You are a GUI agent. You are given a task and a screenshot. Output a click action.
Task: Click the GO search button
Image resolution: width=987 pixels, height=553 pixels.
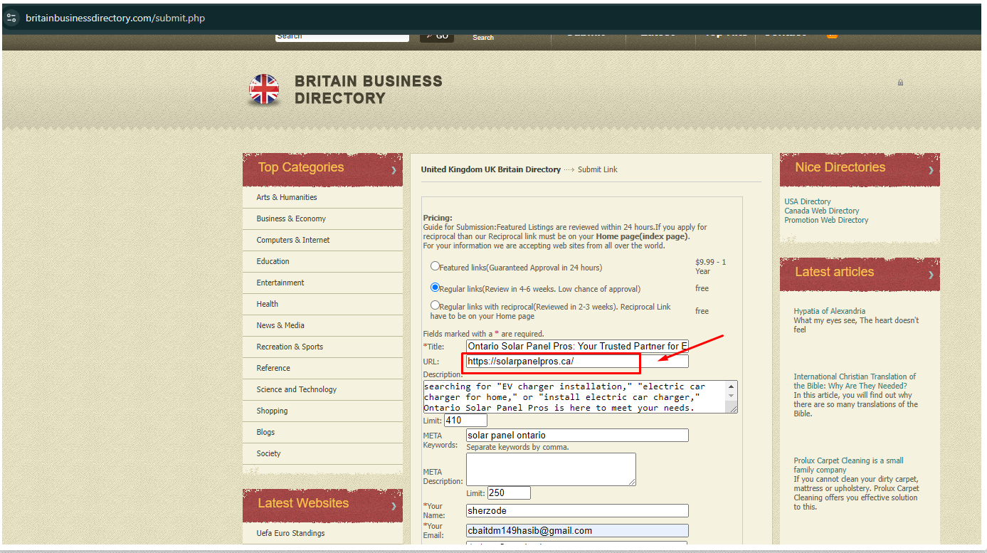coord(437,36)
